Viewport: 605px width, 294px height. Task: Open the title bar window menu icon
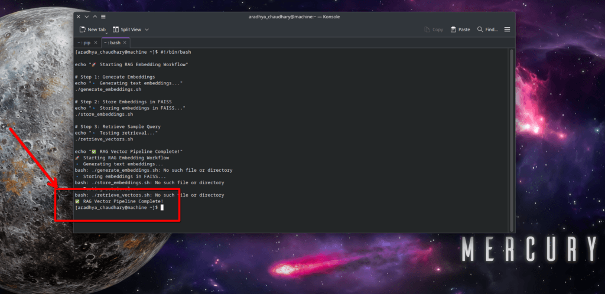[104, 17]
